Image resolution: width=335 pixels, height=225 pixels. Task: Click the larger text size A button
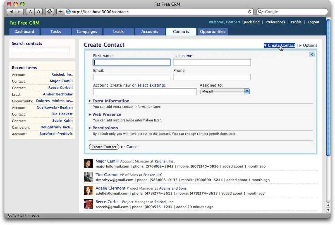39,12
